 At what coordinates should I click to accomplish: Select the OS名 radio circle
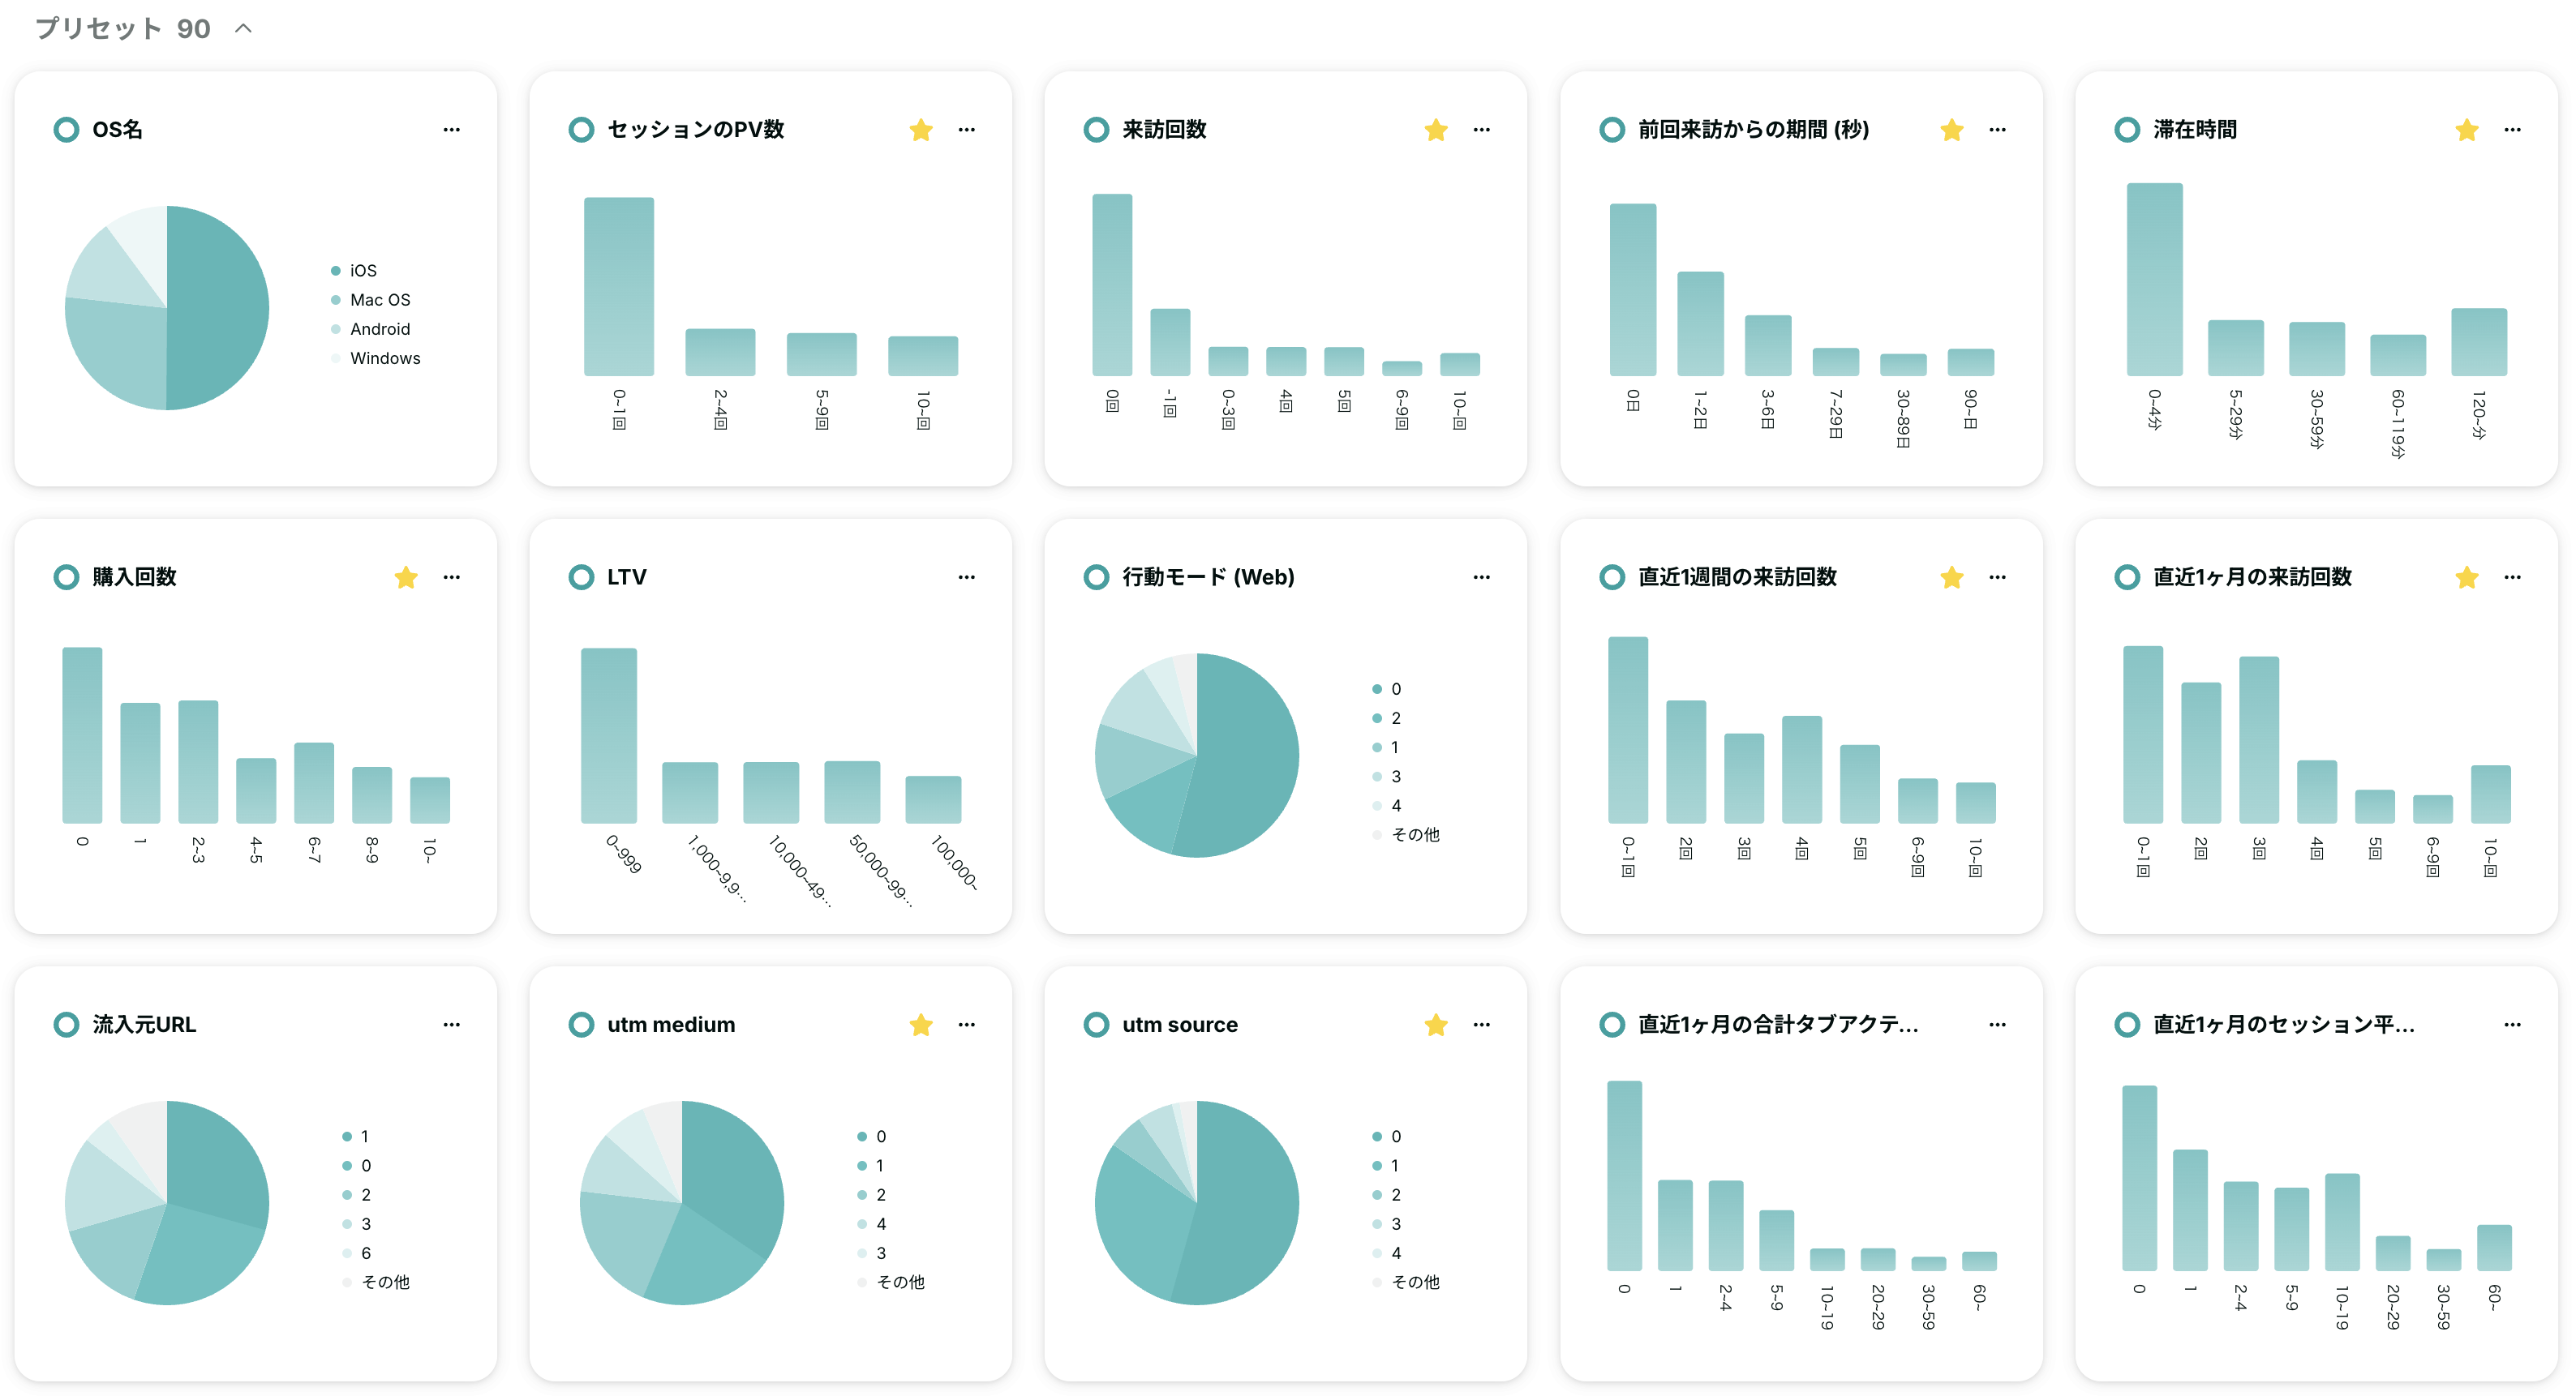[66, 130]
